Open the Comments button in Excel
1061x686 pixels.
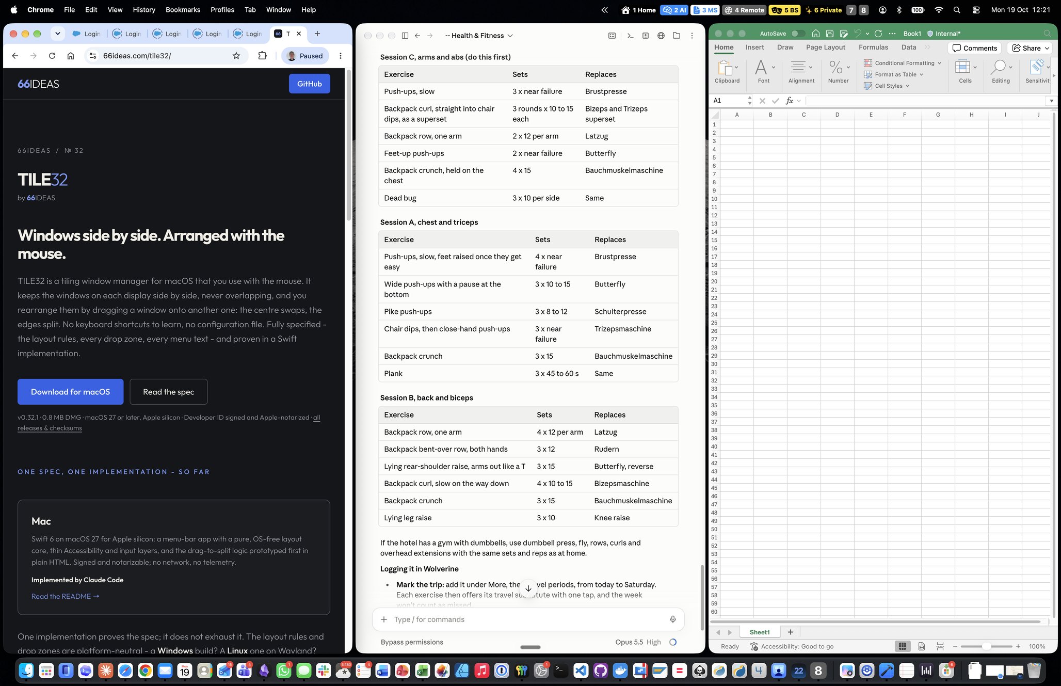click(x=975, y=48)
